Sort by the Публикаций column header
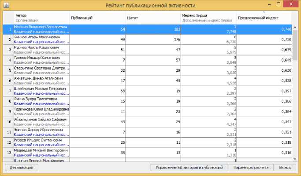The width and height of the screenshot is (301, 176). coord(97,18)
